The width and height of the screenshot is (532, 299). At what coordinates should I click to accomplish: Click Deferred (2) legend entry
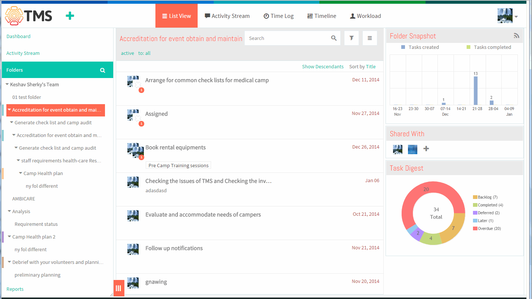486,213
